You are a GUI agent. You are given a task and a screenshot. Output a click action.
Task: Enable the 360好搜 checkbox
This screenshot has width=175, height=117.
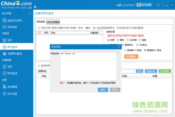point(127,40)
